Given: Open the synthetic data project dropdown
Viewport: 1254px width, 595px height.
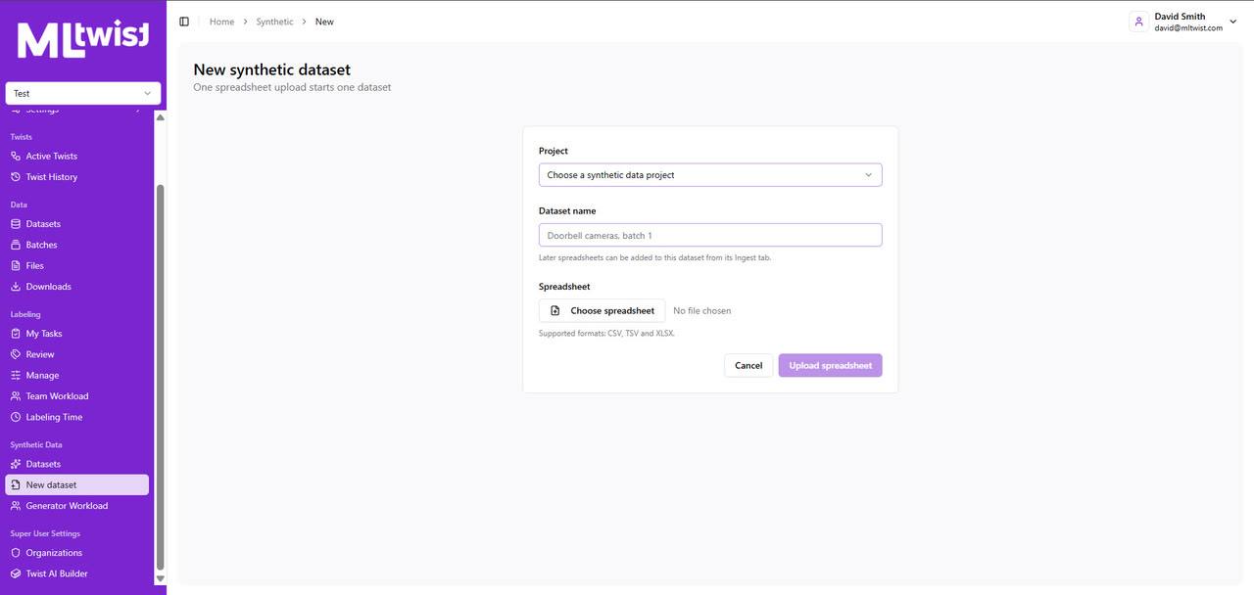Looking at the screenshot, I should [x=710, y=175].
